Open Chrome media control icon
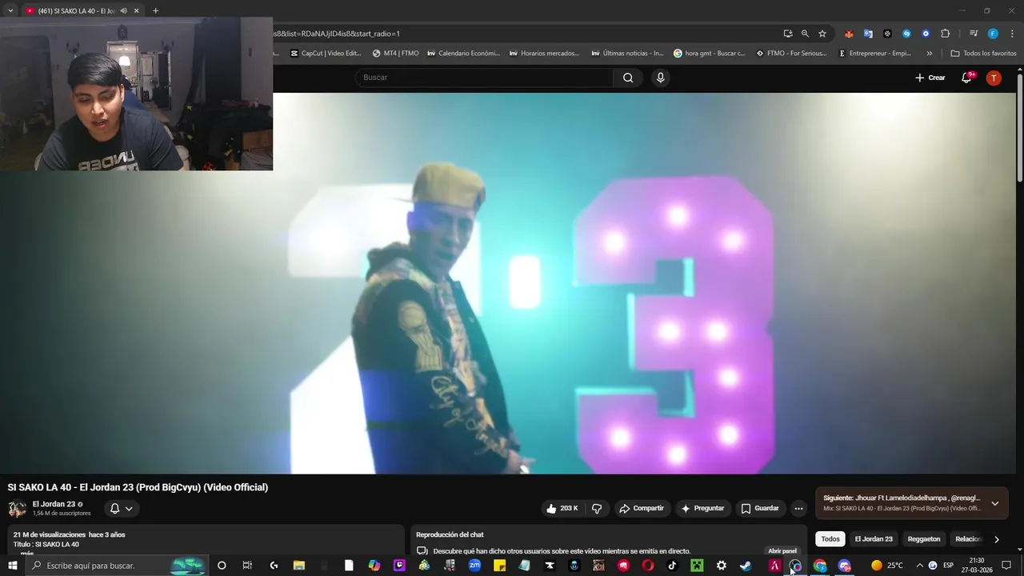Viewport: 1024px width, 576px height. click(974, 34)
